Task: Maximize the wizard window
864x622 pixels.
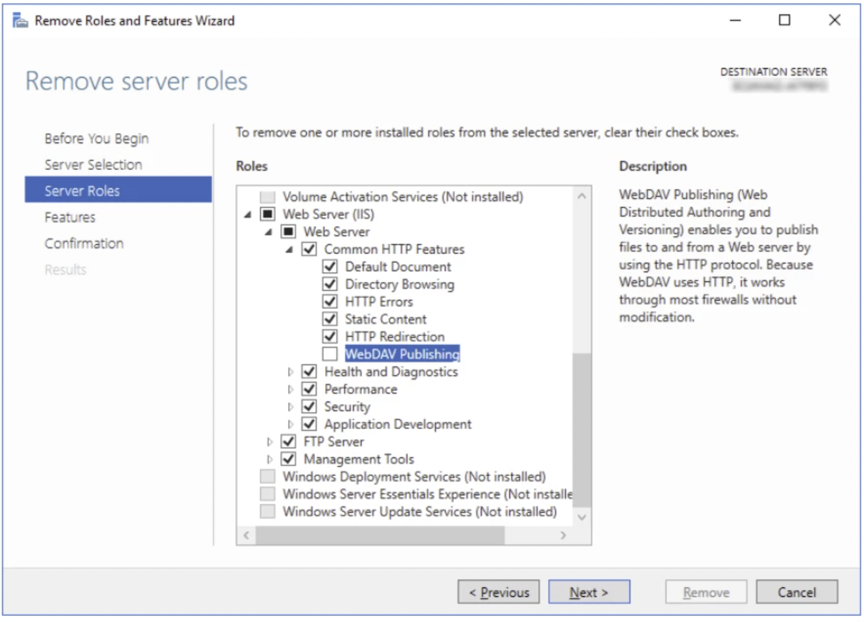Action: tap(784, 20)
